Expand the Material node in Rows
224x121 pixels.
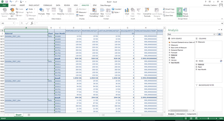(x=197, y=64)
